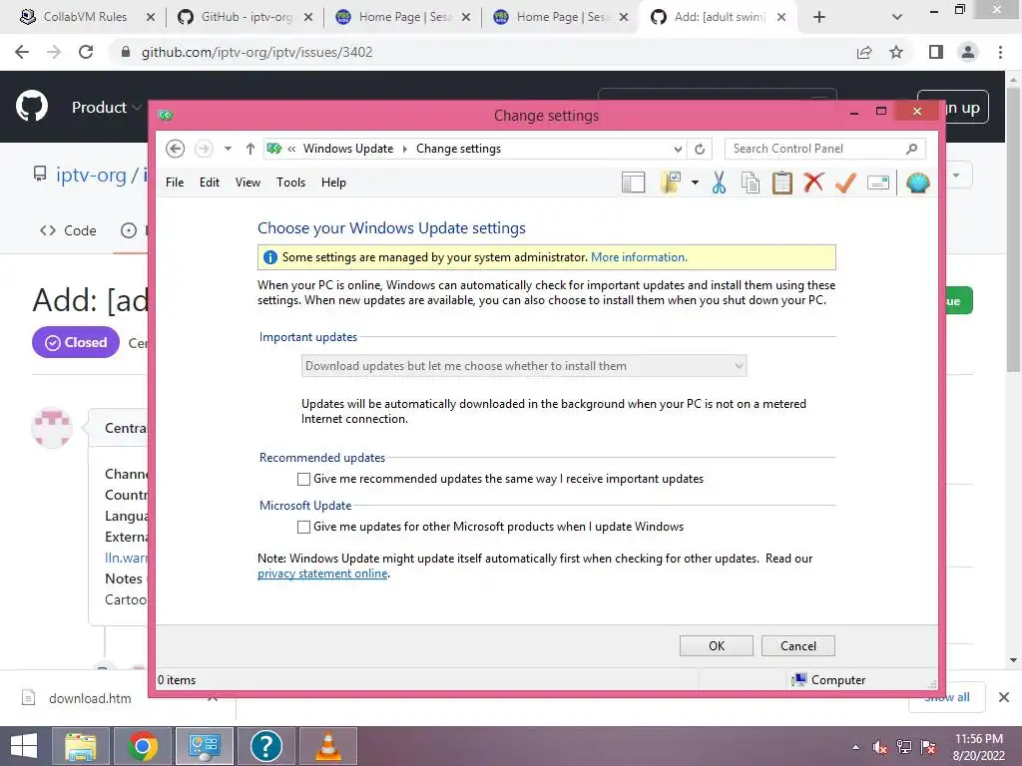
Task: Click the Change settings breadcrumb
Action: click(x=458, y=149)
